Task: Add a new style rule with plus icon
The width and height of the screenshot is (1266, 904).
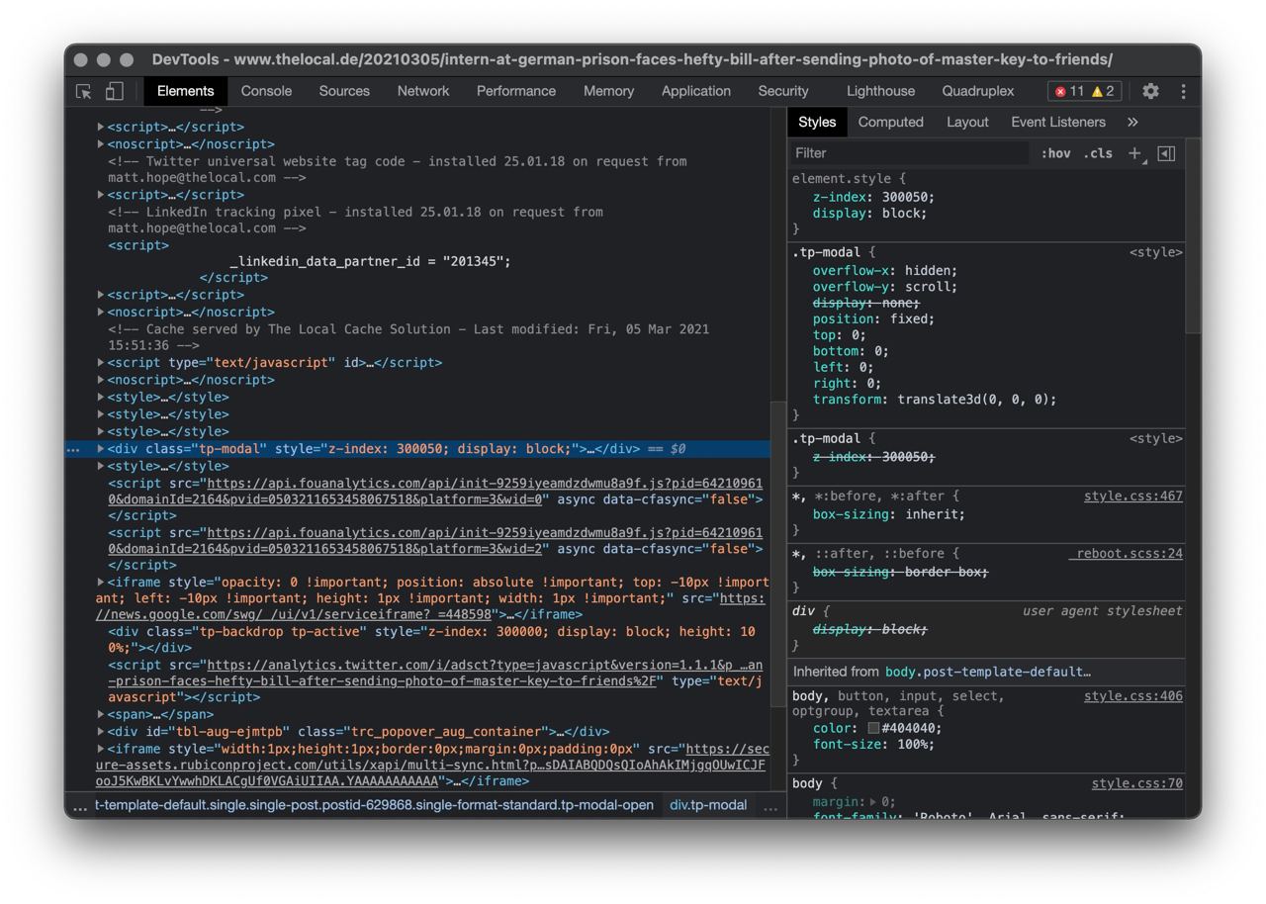Action: [x=1135, y=153]
